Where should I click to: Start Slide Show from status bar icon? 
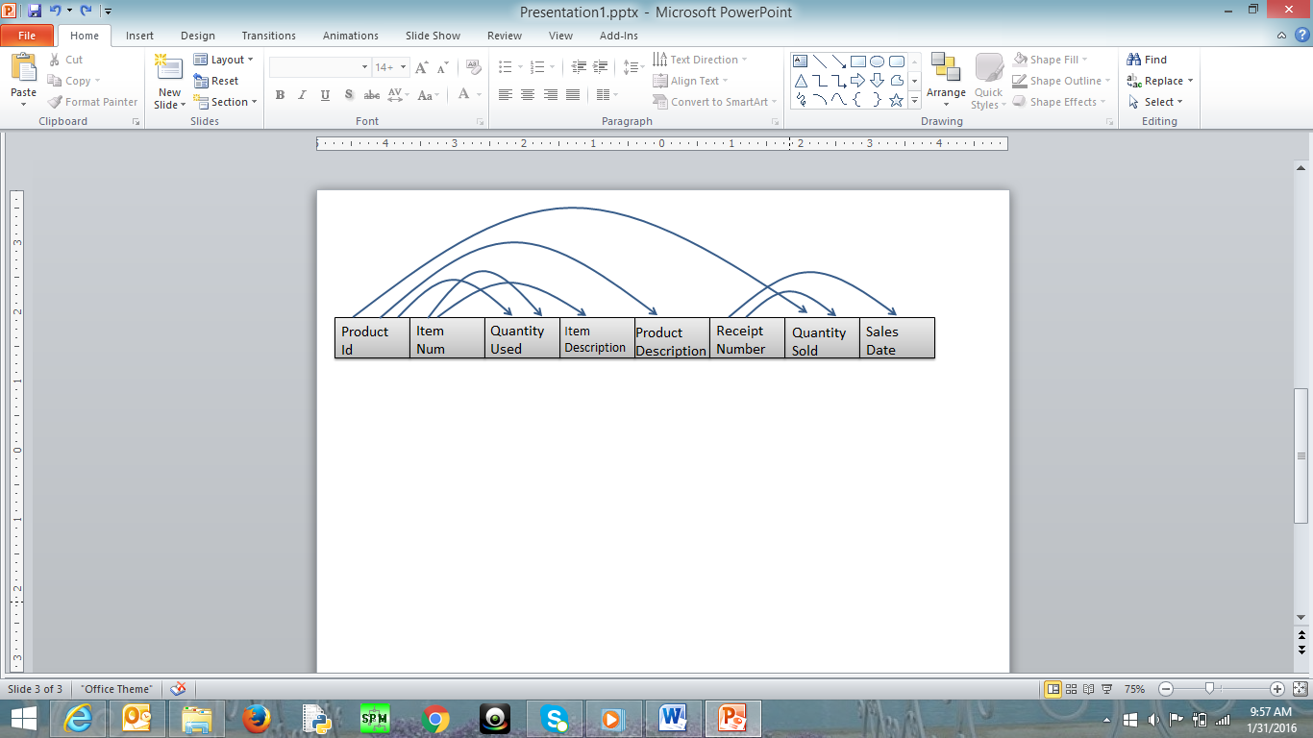pyautogui.click(x=1107, y=689)
